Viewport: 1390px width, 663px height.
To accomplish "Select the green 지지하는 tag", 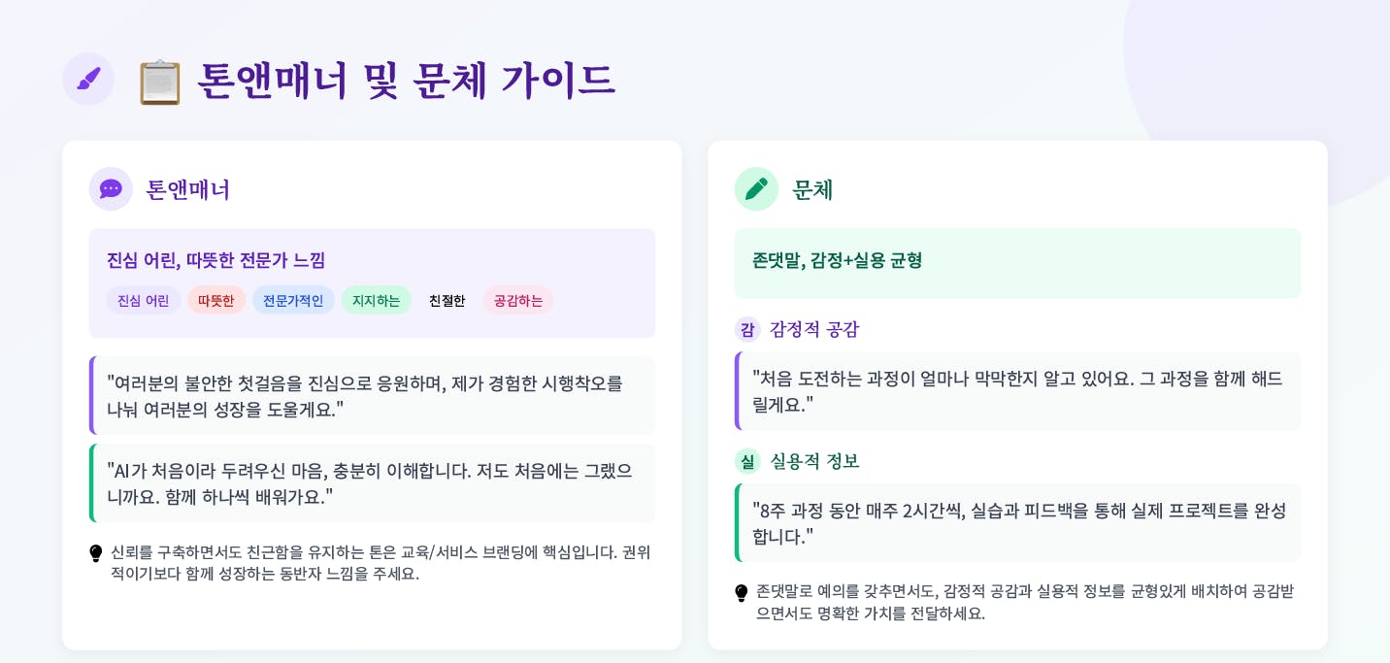I will pyautogui.click(x=377, y=300).
